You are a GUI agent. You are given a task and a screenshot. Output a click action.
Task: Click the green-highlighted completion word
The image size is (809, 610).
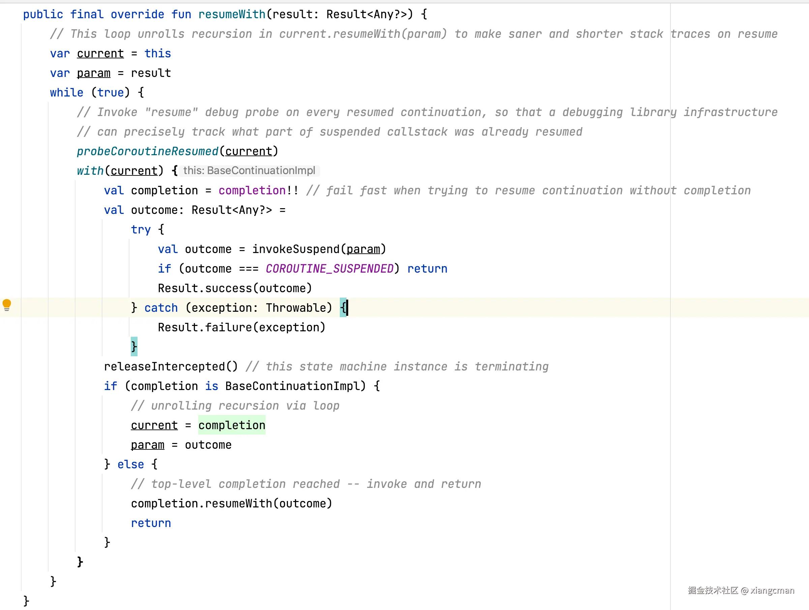[x=232, y=425]
